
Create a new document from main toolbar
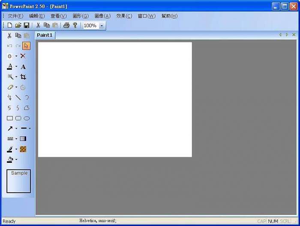10,25
